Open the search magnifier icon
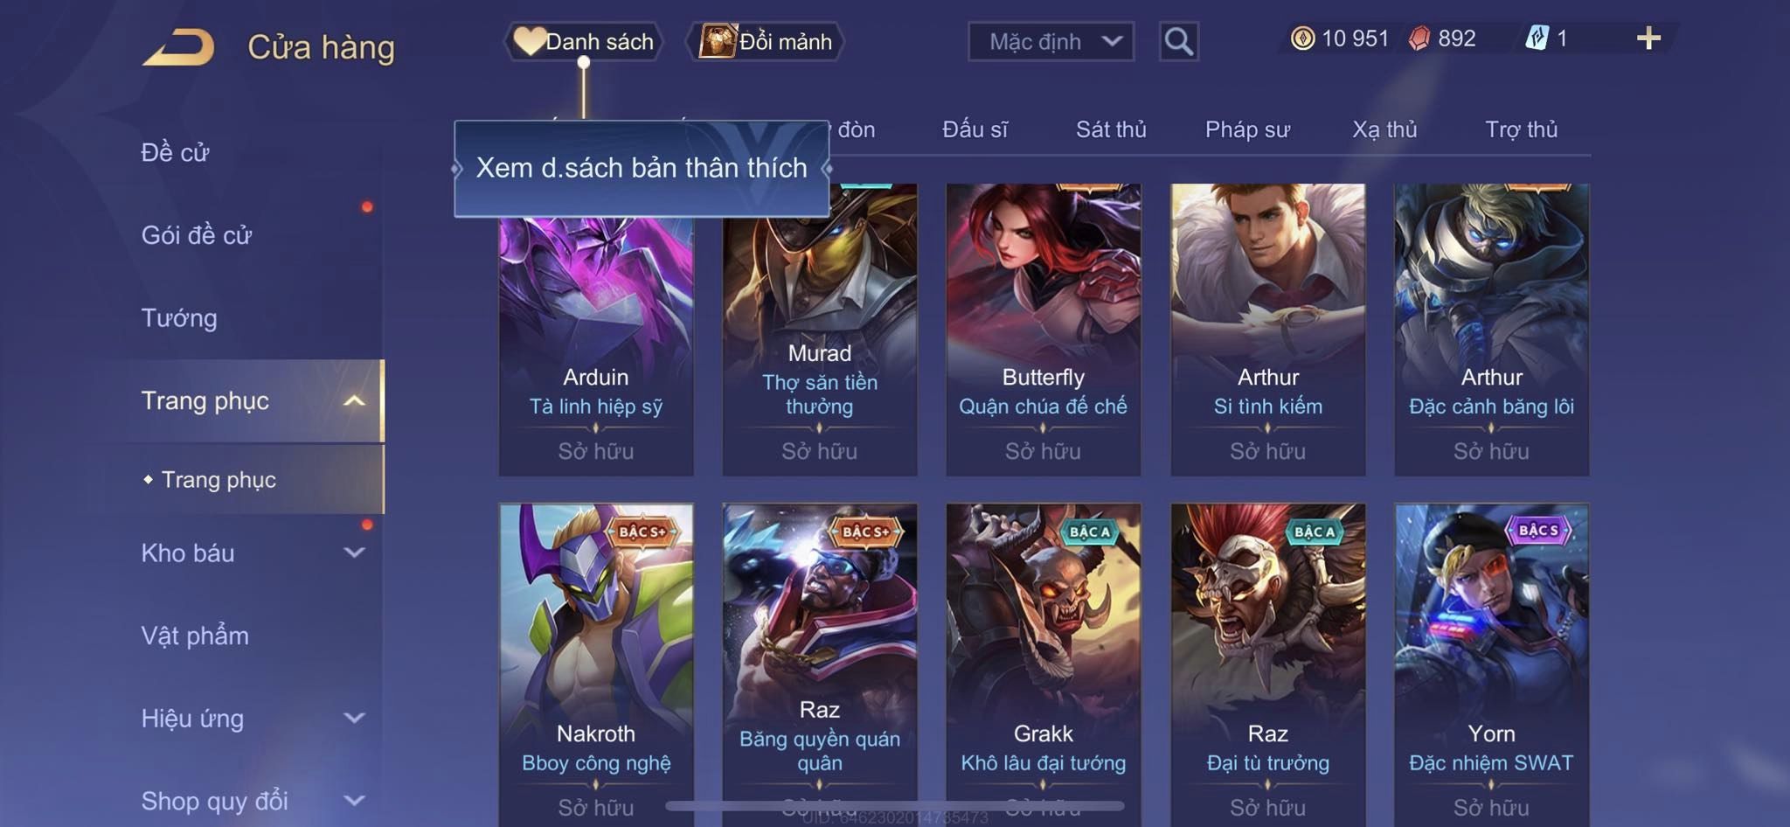 tap(1178, 41)
